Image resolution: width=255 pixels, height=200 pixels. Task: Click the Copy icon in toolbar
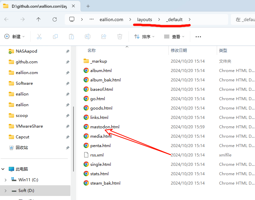coord(55,37)
